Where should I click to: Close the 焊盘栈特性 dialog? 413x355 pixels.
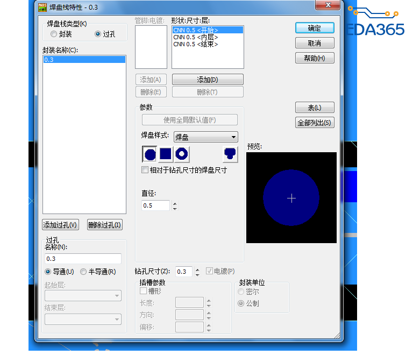click(x=327, y=5)
